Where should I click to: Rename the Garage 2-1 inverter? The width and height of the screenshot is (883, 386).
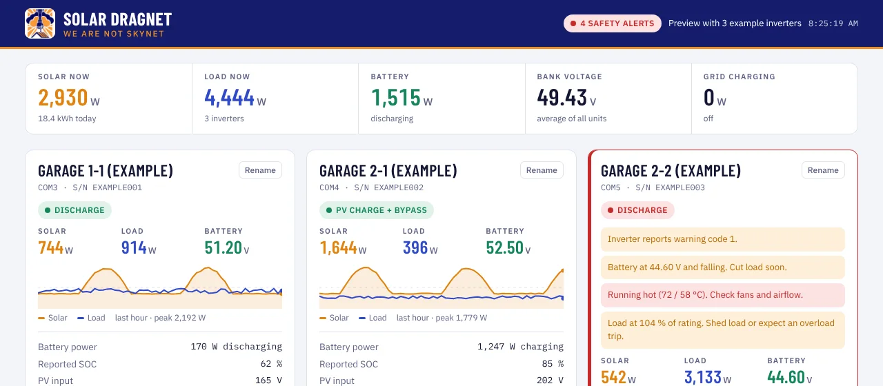[542, 170]
